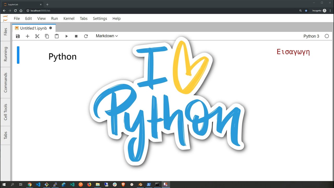
Task: Open green VS Code Insiders from the taskbar
Action: click(x=72, y=185)
